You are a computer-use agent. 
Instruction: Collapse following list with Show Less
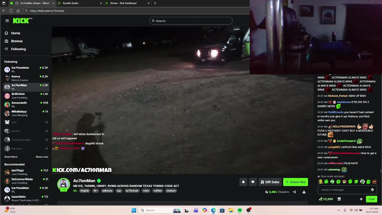[x=42, y=157]
